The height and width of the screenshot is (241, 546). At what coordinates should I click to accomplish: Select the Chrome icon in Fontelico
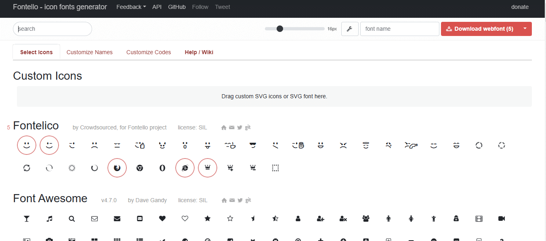tap(140, 168)
